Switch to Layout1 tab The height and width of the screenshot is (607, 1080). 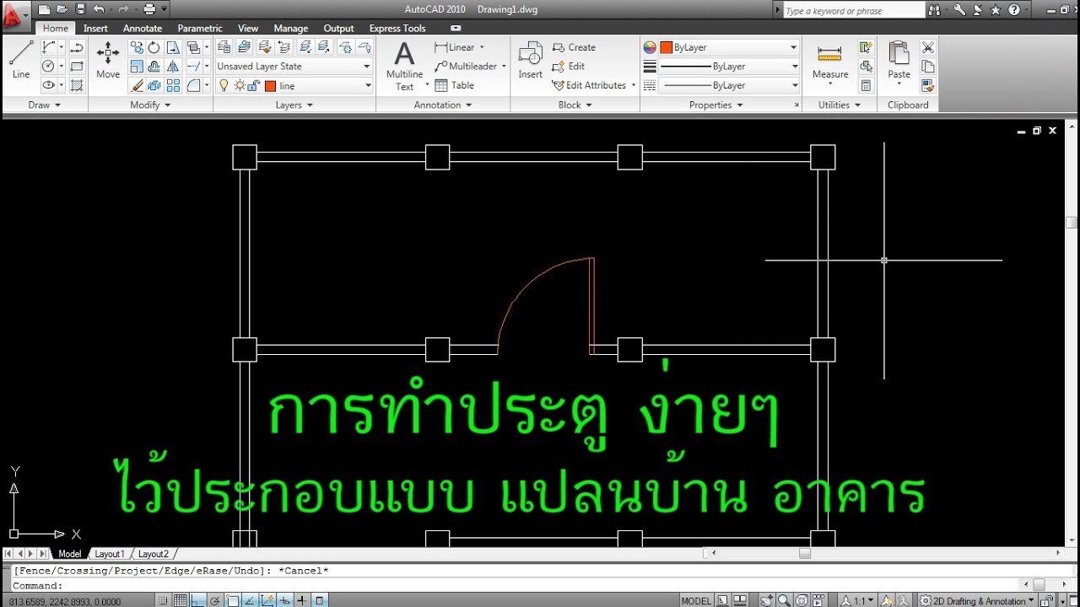110,554
